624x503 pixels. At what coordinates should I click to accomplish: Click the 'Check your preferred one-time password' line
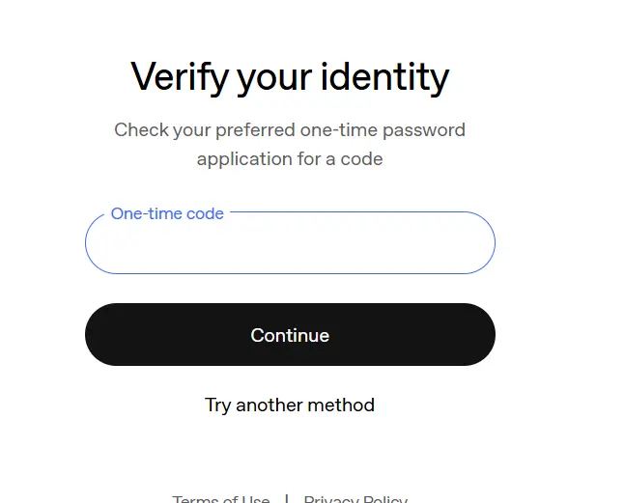[x=290, y=130]
